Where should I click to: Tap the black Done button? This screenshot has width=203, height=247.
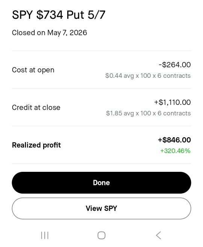tap(101, 183)
